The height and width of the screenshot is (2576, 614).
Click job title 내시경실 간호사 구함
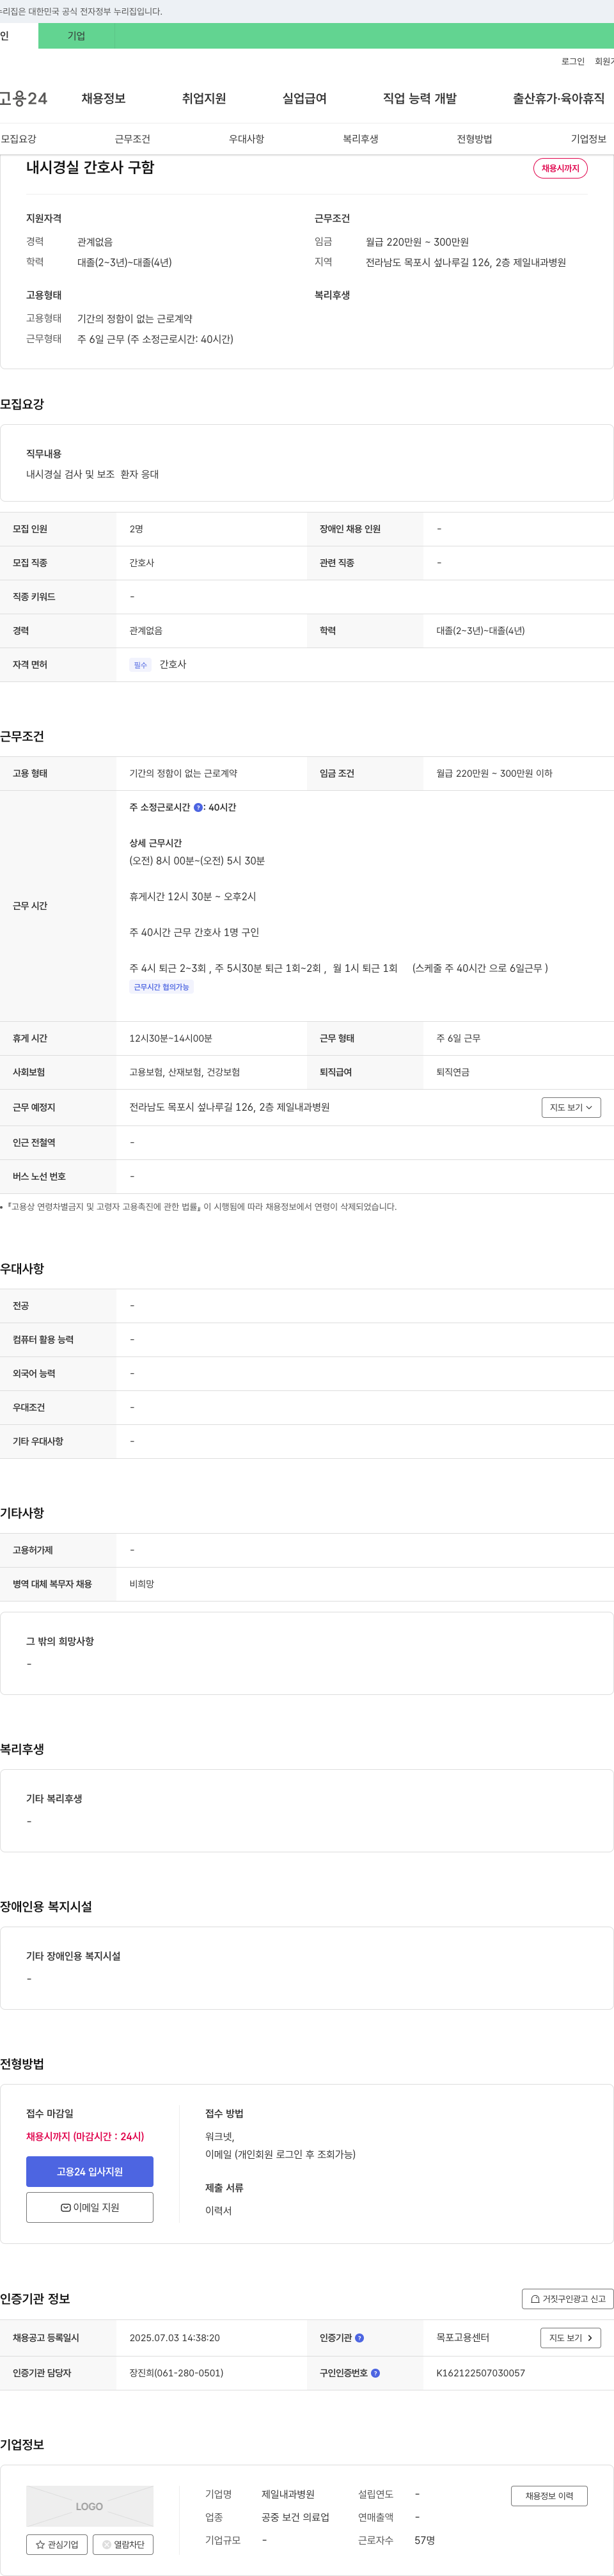point(90,167)
